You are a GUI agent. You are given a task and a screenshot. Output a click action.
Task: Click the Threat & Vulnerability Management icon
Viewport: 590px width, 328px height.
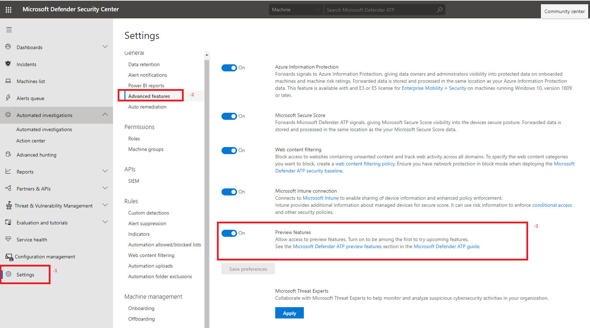coord(9,205)
